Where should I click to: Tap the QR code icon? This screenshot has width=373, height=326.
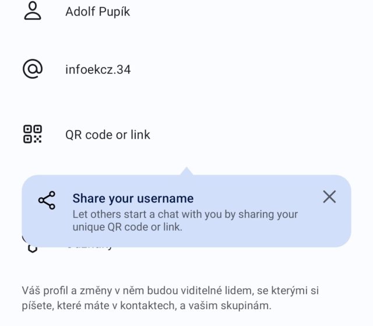[x=33, y=134]
